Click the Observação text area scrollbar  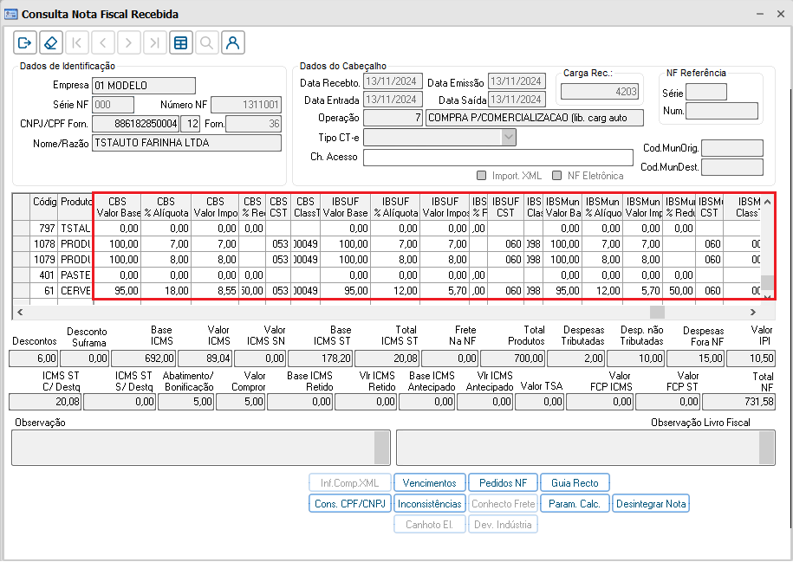pos(382,448)
